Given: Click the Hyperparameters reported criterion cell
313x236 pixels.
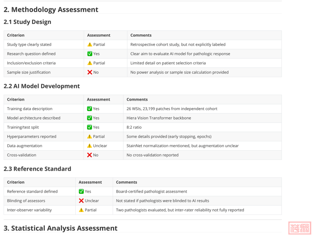Looking at the screenshot, I should 32,137.
